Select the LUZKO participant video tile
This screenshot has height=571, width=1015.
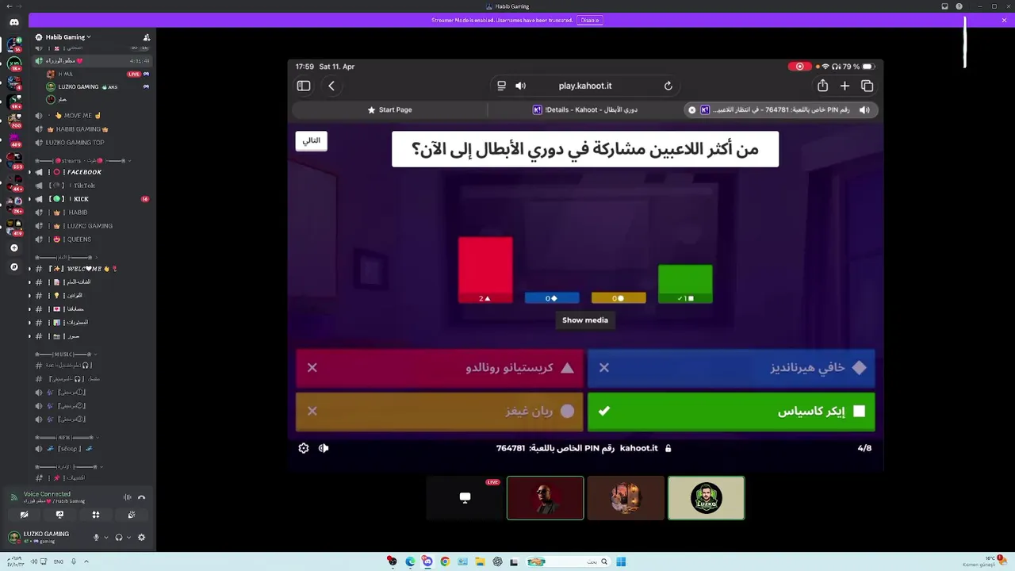707,498
